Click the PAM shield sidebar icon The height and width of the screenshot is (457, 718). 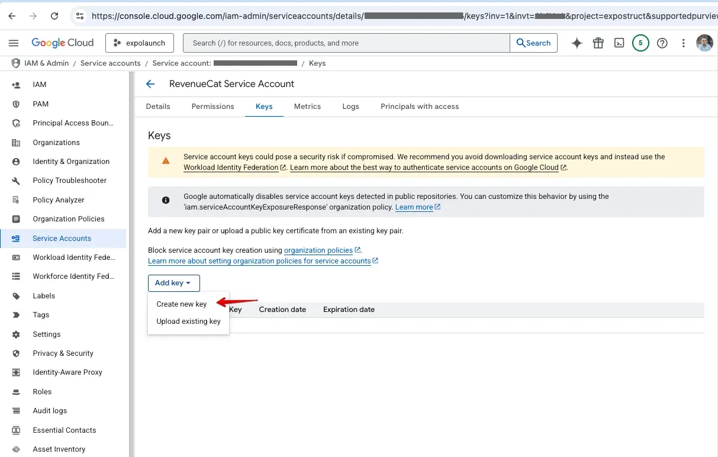[16, 104]
